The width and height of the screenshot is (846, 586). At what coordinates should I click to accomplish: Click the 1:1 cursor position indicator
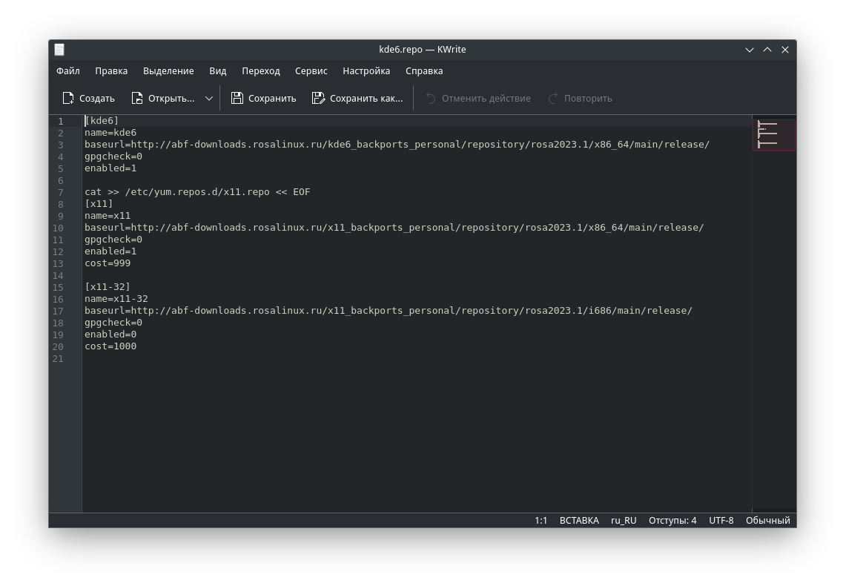(541, 520)
